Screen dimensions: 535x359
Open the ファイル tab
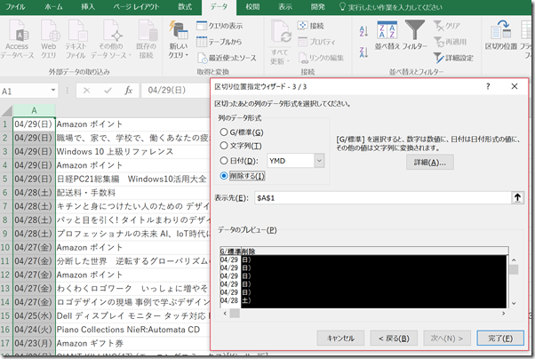click(x=15, y=7)
